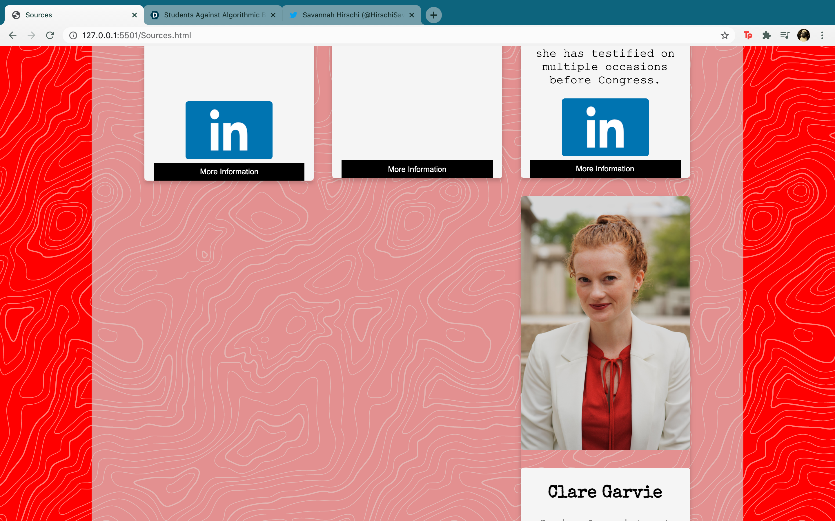
Task: Click the Clare Garvie portrait photo
Action: [x=605, y=322]
